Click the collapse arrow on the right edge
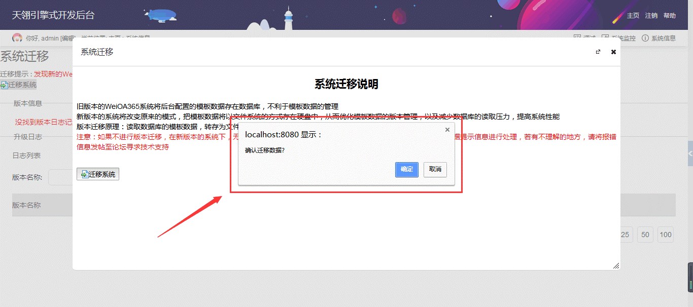 689,153
